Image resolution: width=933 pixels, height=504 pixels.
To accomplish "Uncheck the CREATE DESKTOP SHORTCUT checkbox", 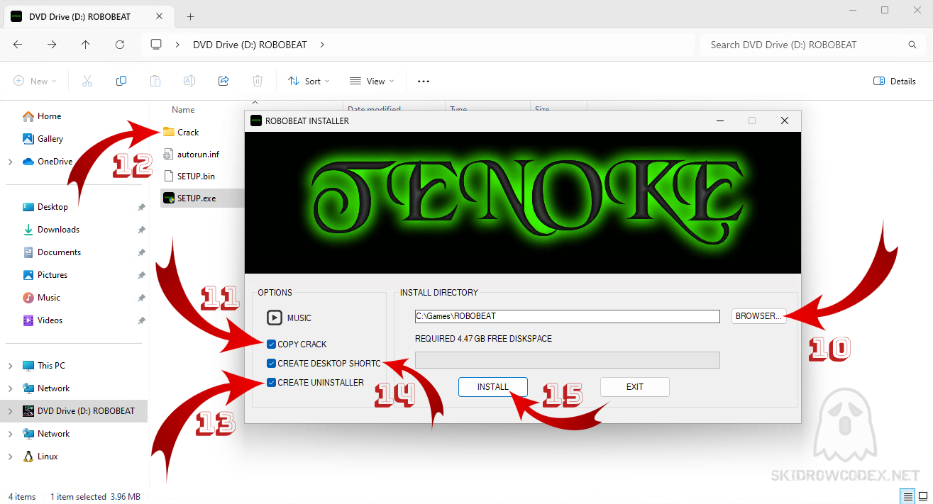I will 272,364.
